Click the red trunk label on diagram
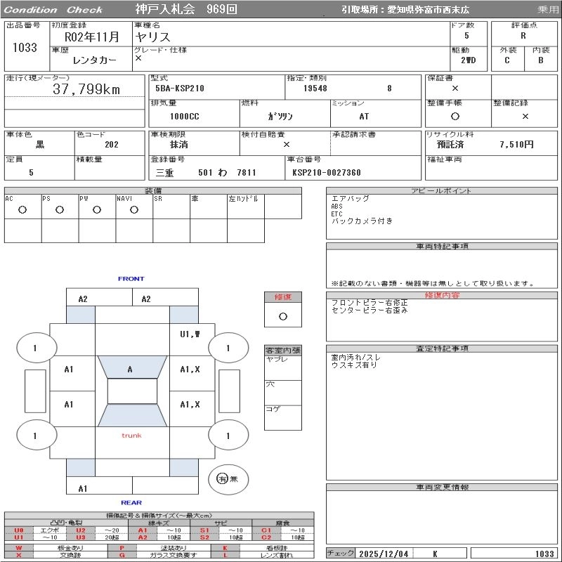The image size is (562, 562). [131, 436]
